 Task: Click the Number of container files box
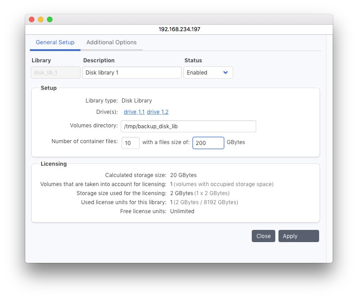pyautogui.click(x=130, y=143)
